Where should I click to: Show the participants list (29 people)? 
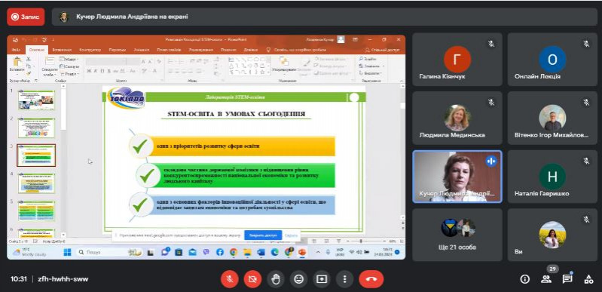point(546,279)
